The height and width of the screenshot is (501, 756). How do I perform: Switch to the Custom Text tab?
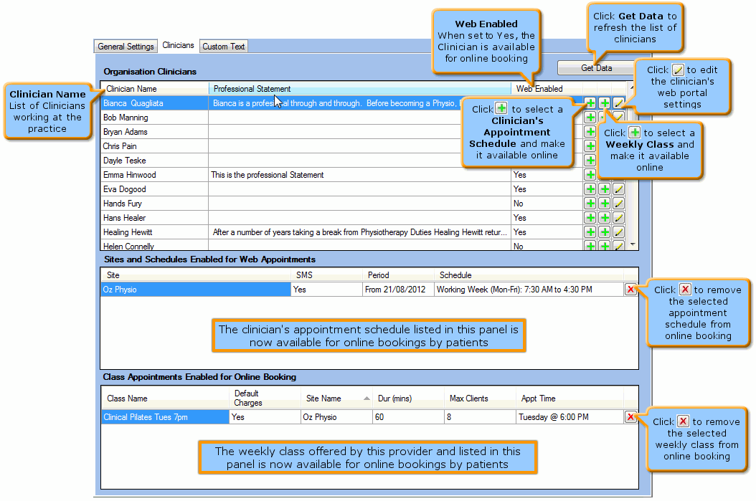pos(223,47)
